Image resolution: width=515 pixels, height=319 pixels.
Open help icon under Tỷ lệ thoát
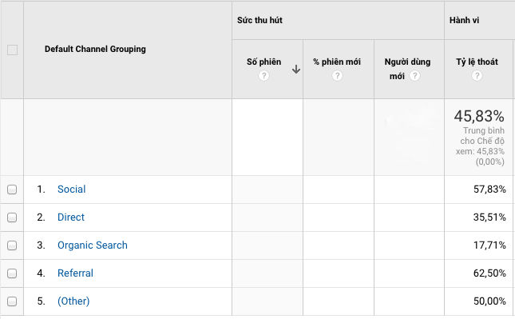coord(477,76)
